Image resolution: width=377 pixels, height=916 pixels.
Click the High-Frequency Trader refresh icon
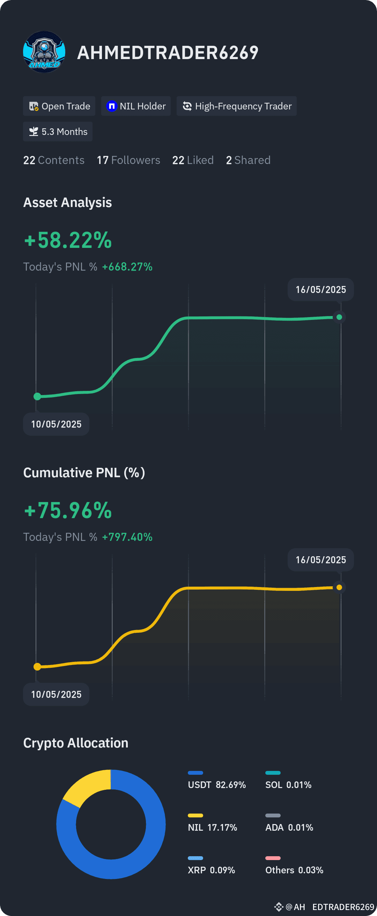(187, 106)
